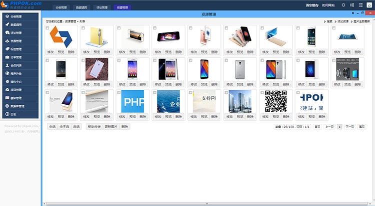The height and width of the screenshot is (206, 375).
Task: Open 程序升级 globe item in sidebar
Action: pos(20,73)
